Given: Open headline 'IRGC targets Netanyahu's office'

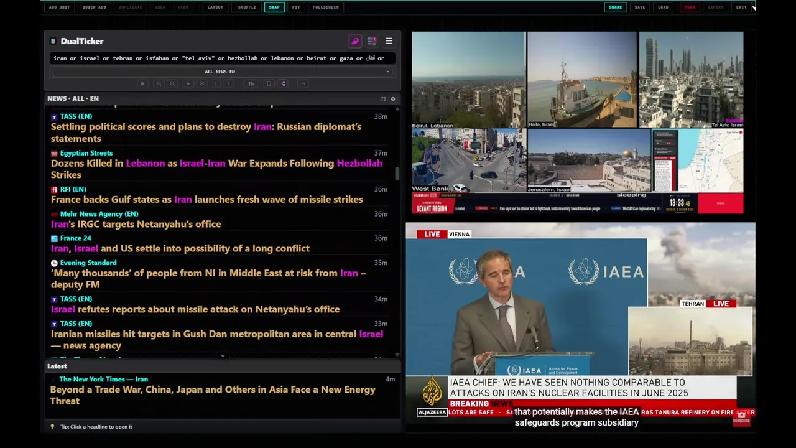Looking at the screenshot, I should (136, 224).
